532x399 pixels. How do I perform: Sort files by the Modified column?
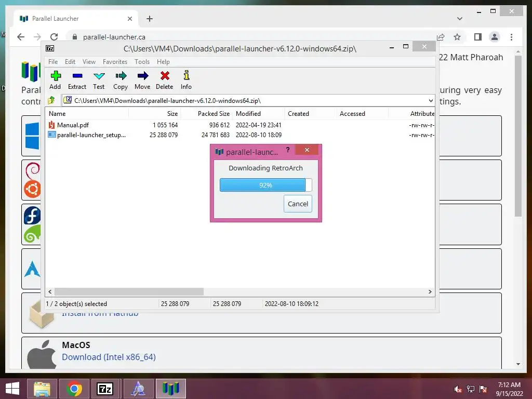coord(259,114)
